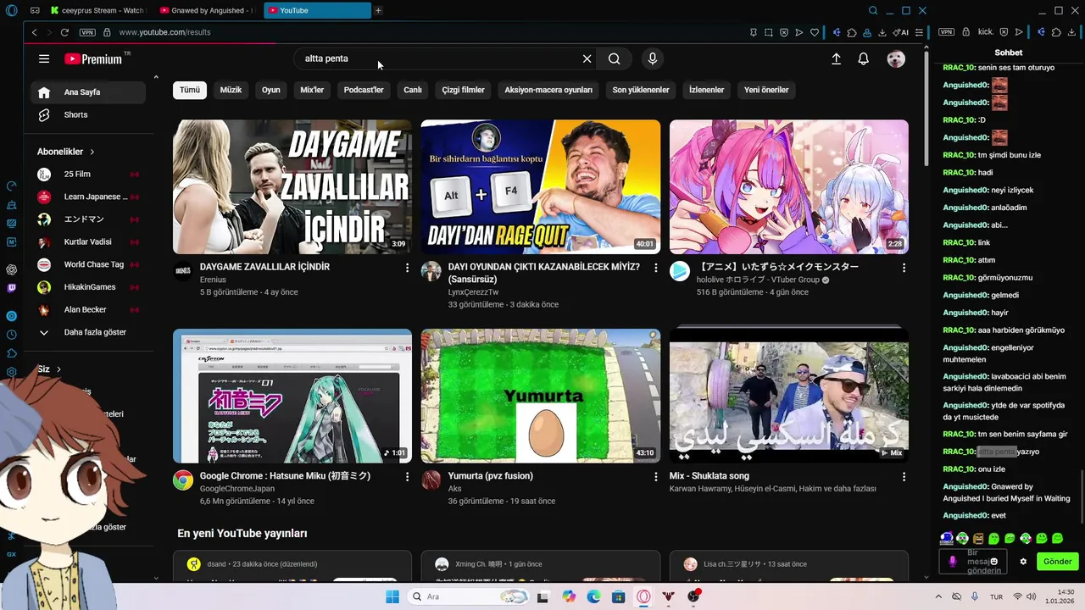Switch to ceeyprus Stream tab
Image resolution: width=1085 pixels, height=610 pixels.
click(97, 10)
